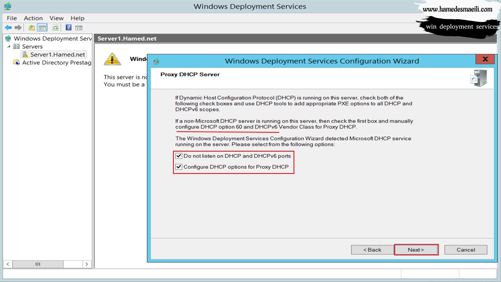
Task: Click the Proxy DHCP Server heading
Action: coord(190,74)
